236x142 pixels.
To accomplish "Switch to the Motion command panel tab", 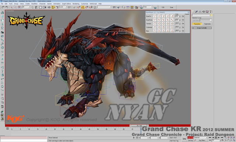I will point(204,11).
